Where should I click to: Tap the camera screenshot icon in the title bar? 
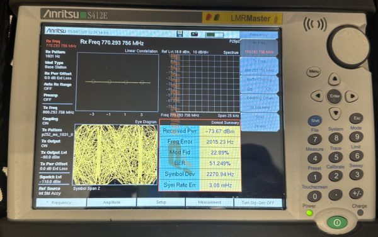click(x=194, y=34)
